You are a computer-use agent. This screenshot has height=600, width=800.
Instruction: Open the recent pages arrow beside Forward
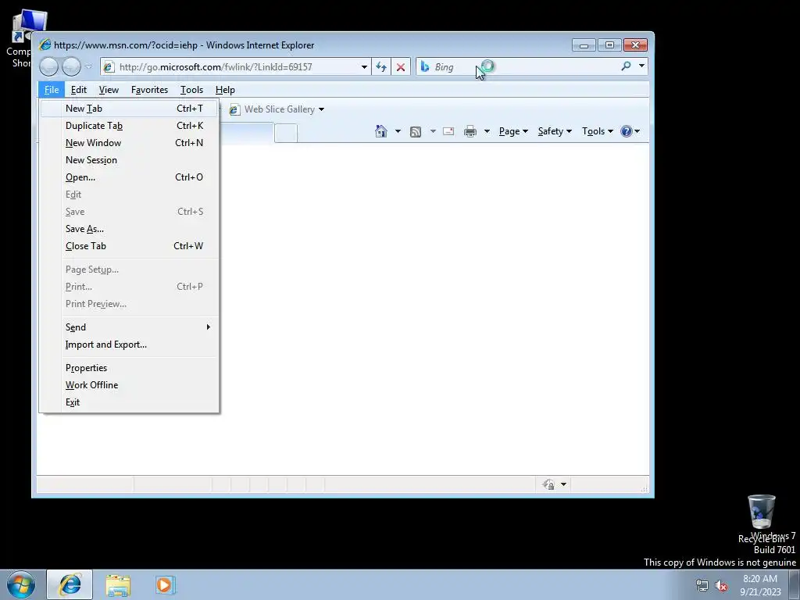(x=89, y=66)
